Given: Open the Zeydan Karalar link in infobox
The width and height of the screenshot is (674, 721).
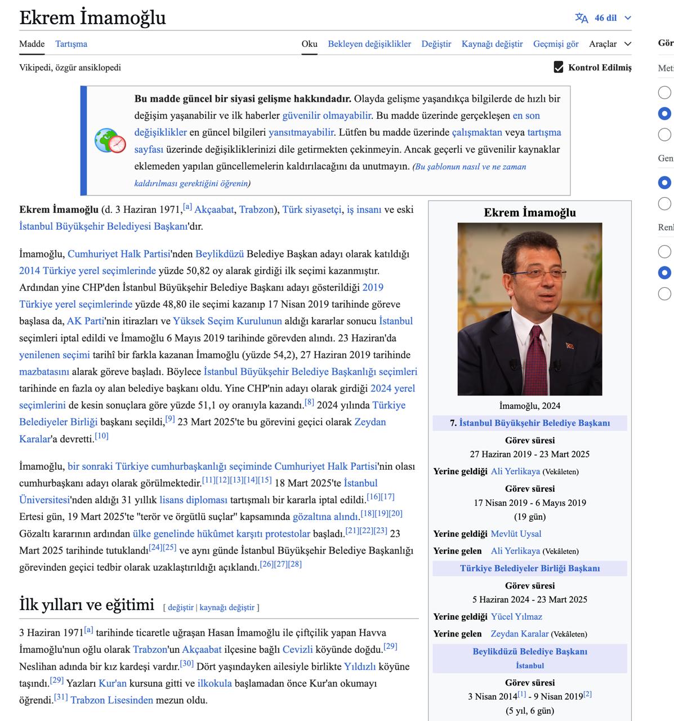Looking at the screenshot, I should coord(519,634).
